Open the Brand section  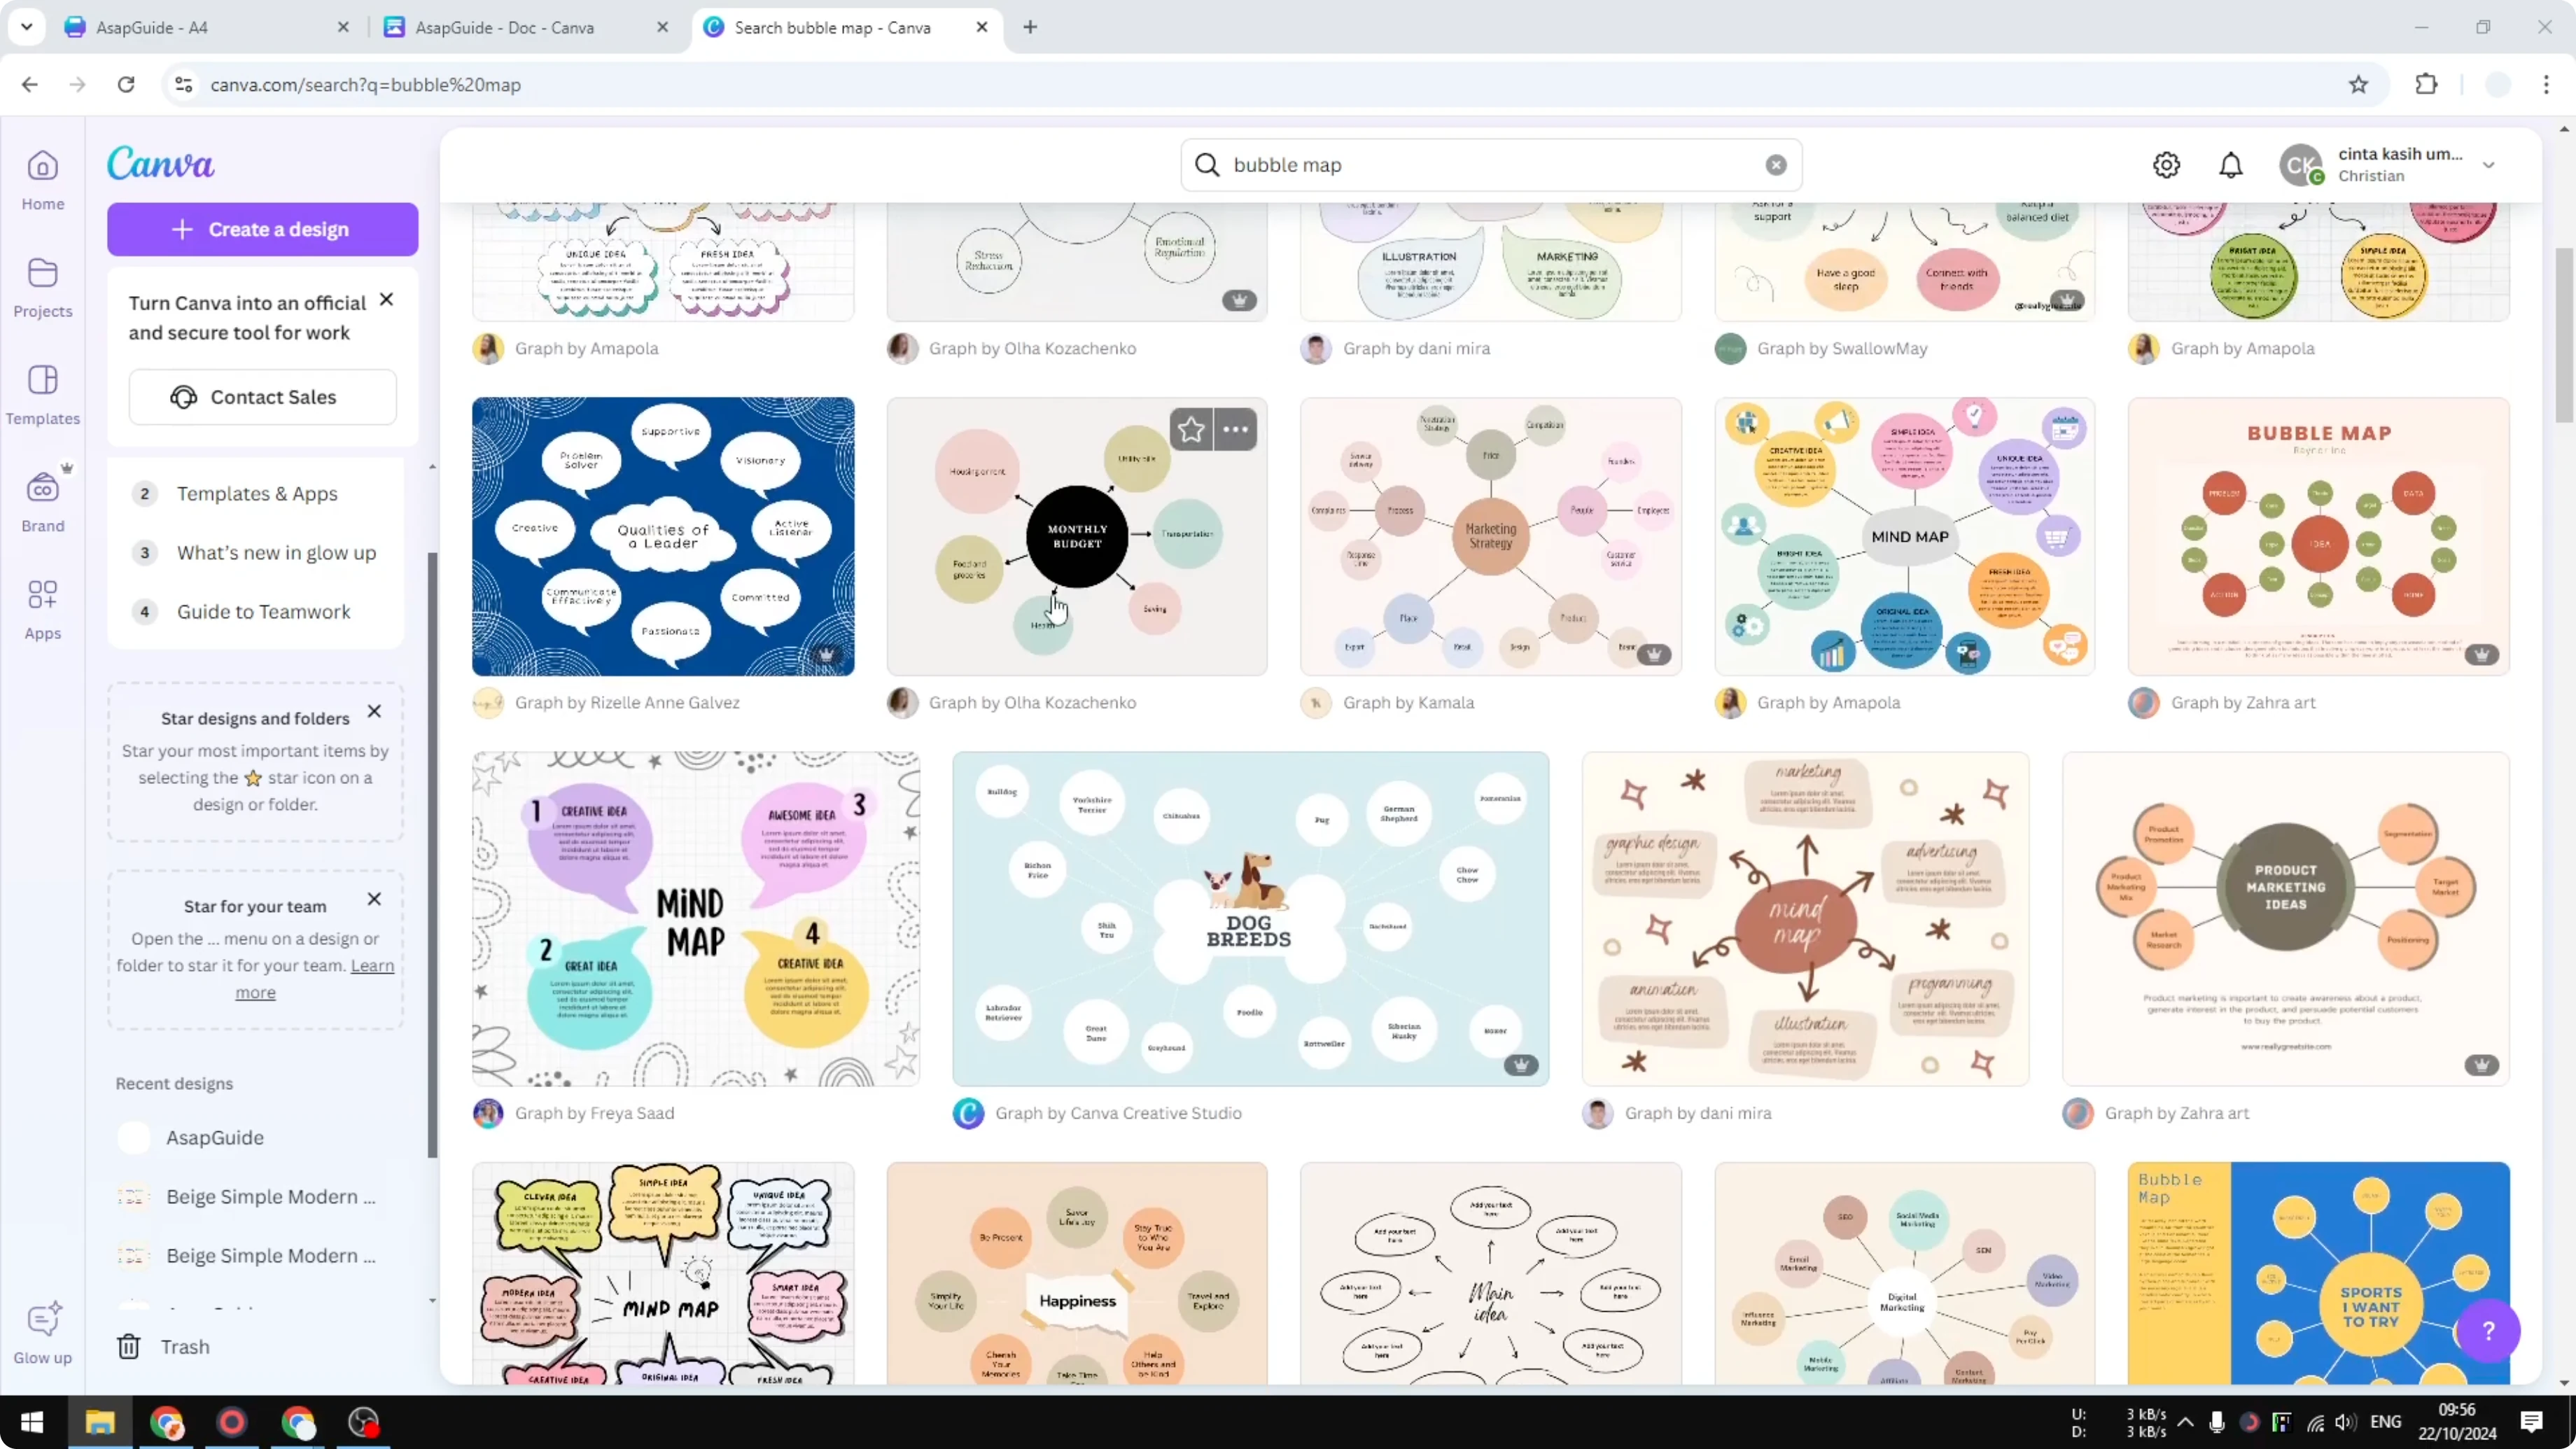42,500
